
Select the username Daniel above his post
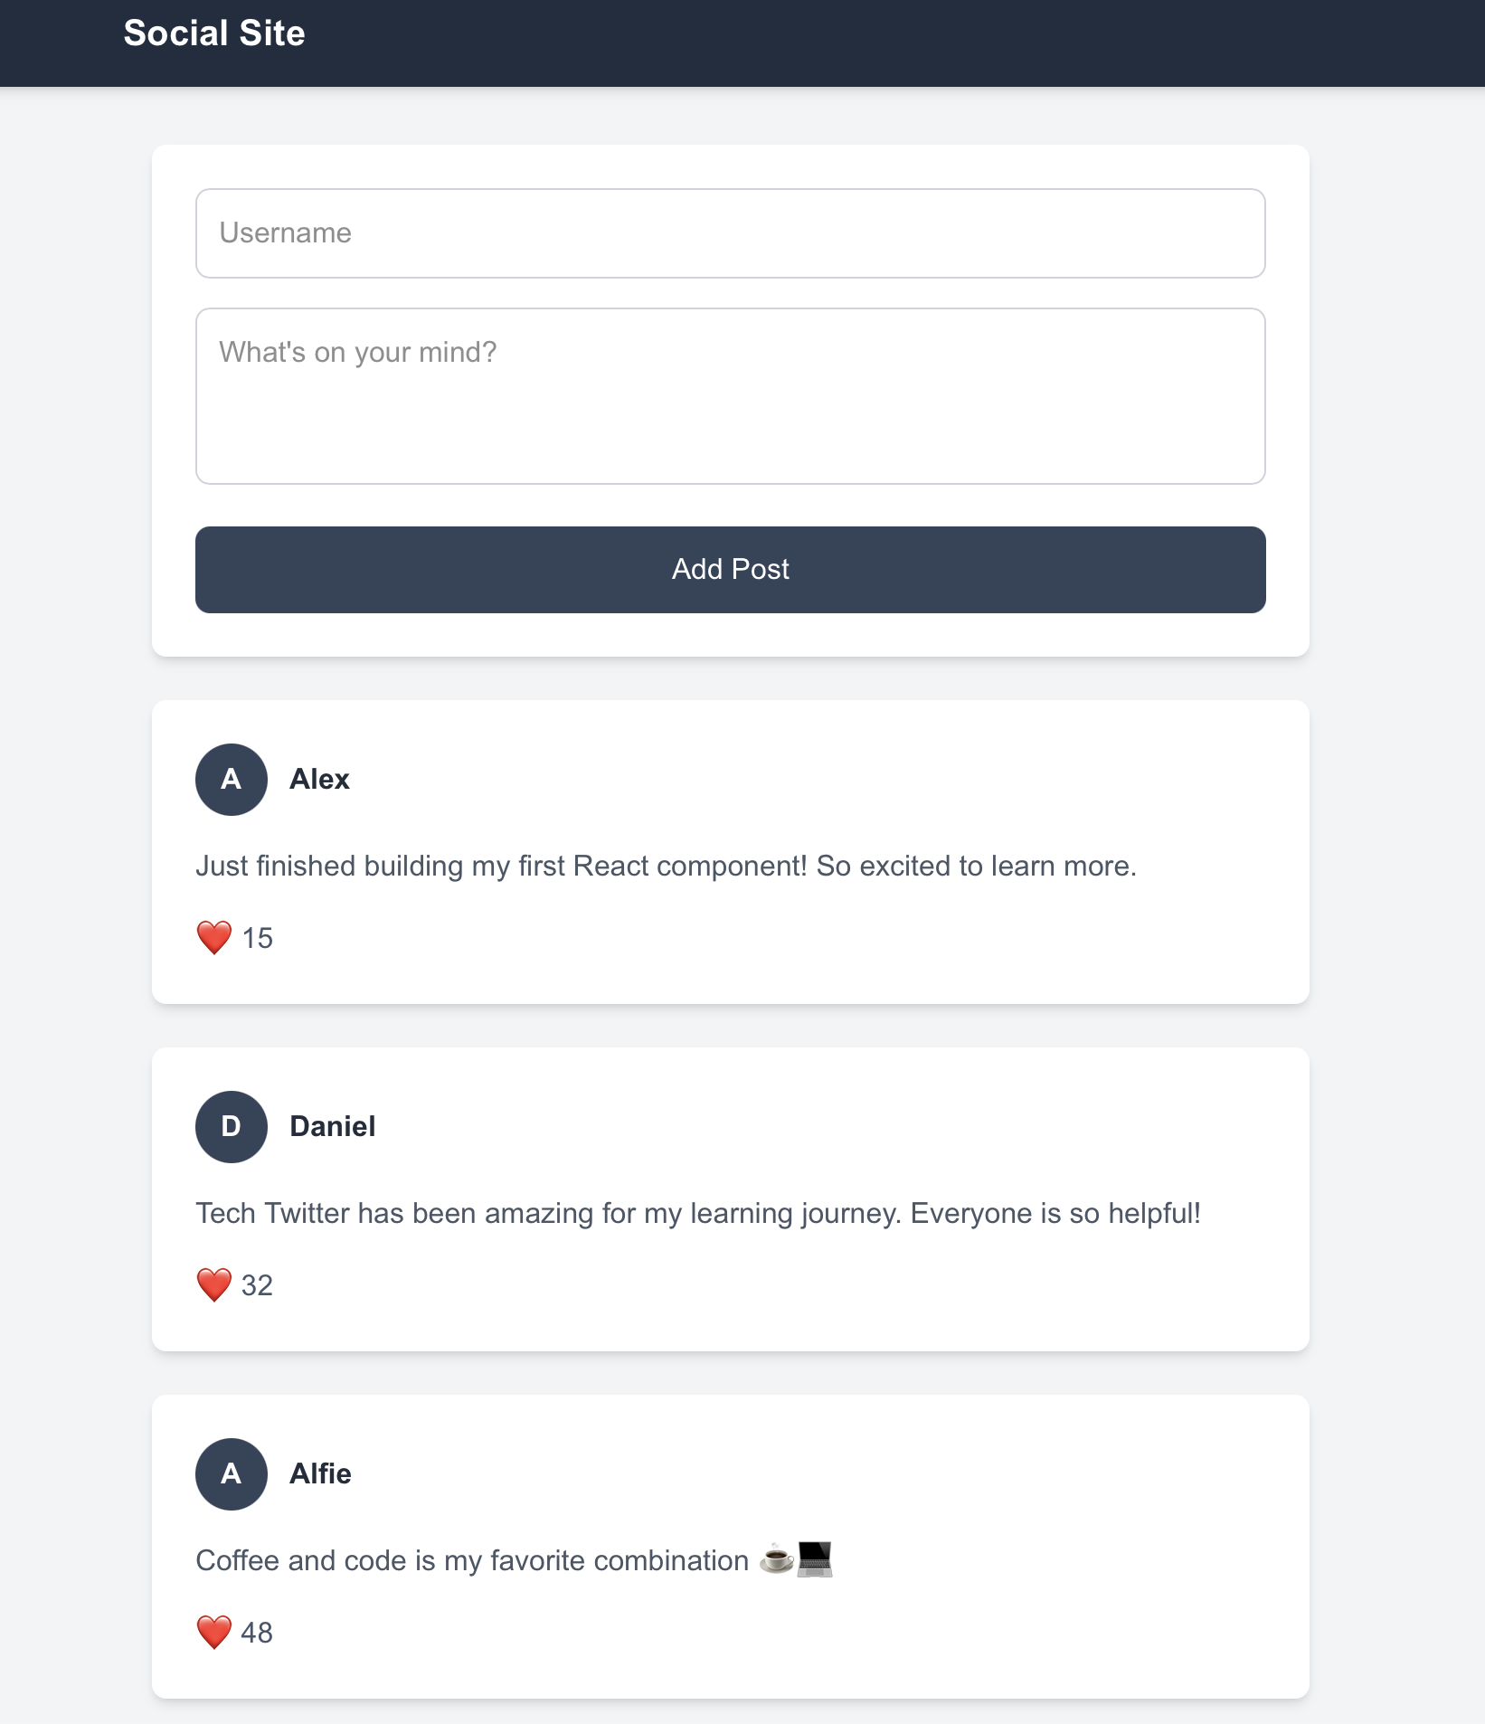click(332, 1126)
